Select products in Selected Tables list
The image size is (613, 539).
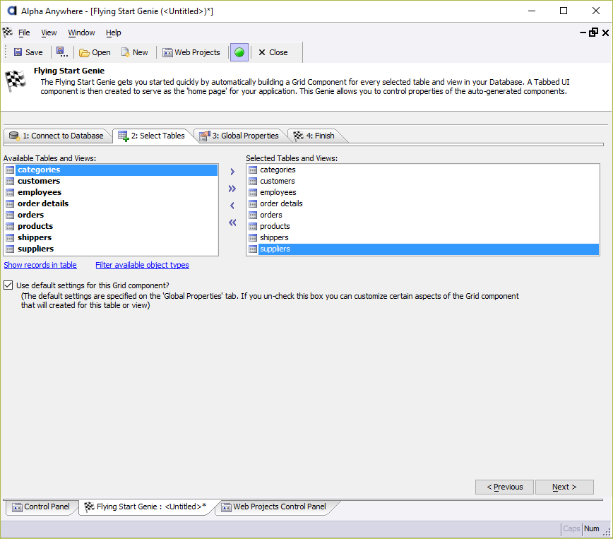pos(423,227)
